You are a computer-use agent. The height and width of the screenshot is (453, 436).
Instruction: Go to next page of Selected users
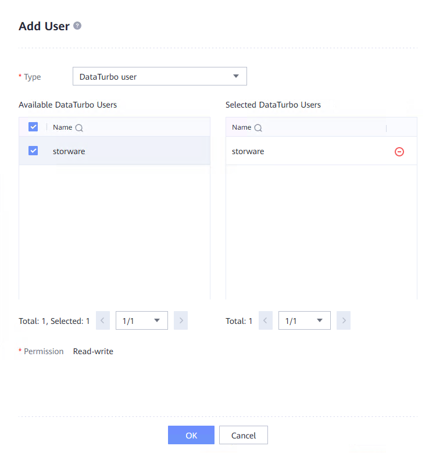(x=344, y=320)
